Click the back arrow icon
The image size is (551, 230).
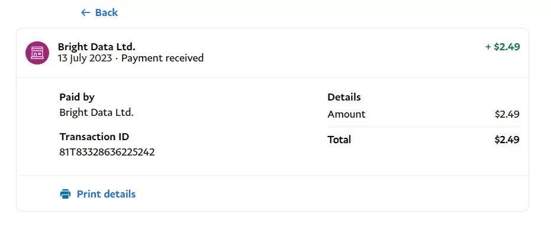85,12
